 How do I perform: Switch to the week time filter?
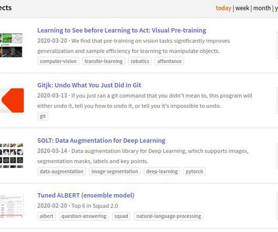242,8
